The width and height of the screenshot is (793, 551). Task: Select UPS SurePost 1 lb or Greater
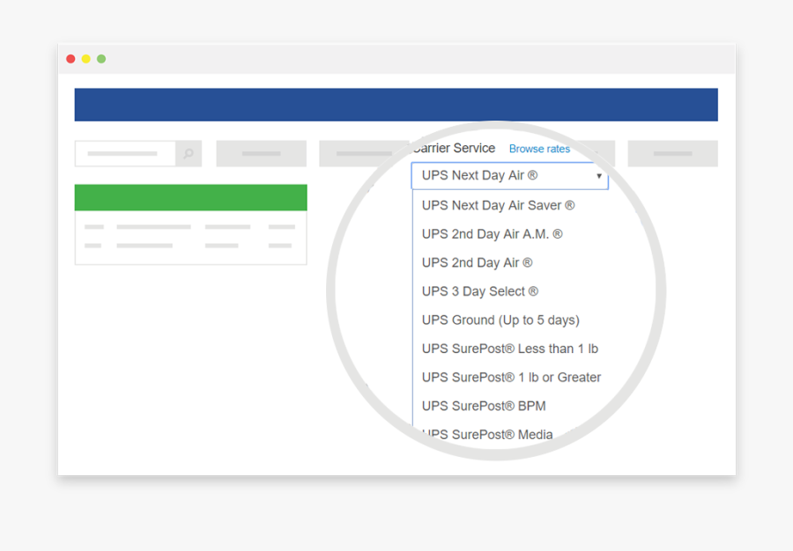511,378
